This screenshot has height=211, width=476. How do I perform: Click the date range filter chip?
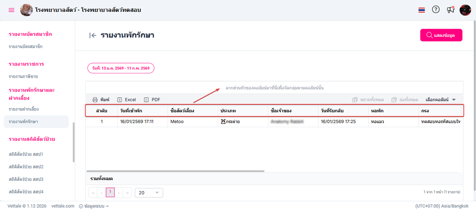coord(121,68)
